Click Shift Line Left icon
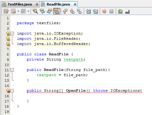This screenshot has height=115, width=152. tap(88, 11)
